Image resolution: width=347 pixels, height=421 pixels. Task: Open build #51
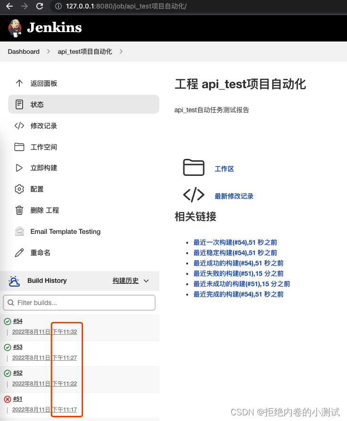[x=18, y=399]
